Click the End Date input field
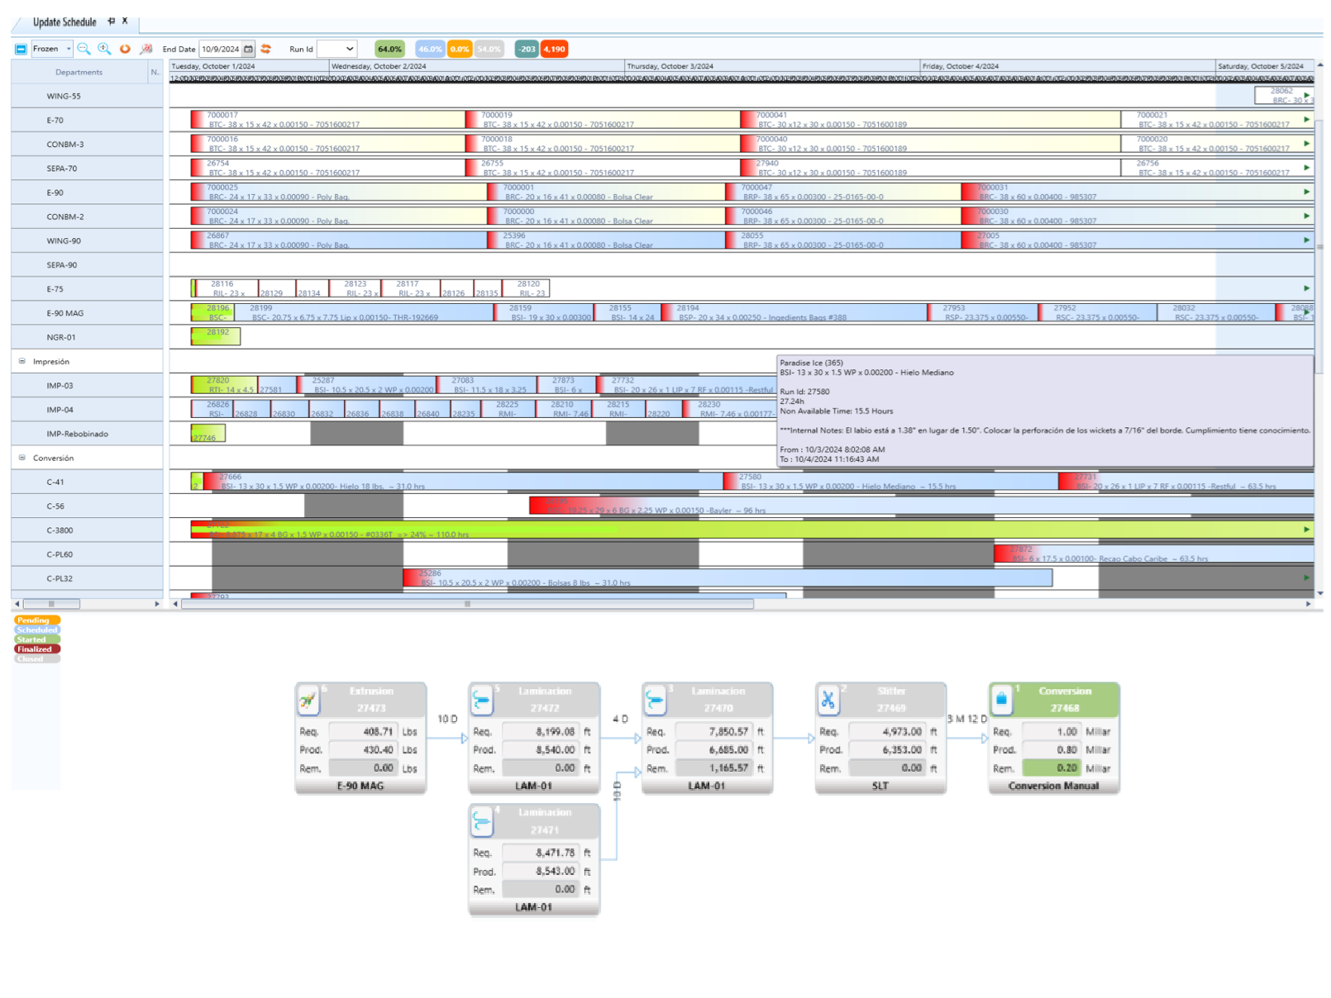This screenshot has width=1331, height=998. 220,49
